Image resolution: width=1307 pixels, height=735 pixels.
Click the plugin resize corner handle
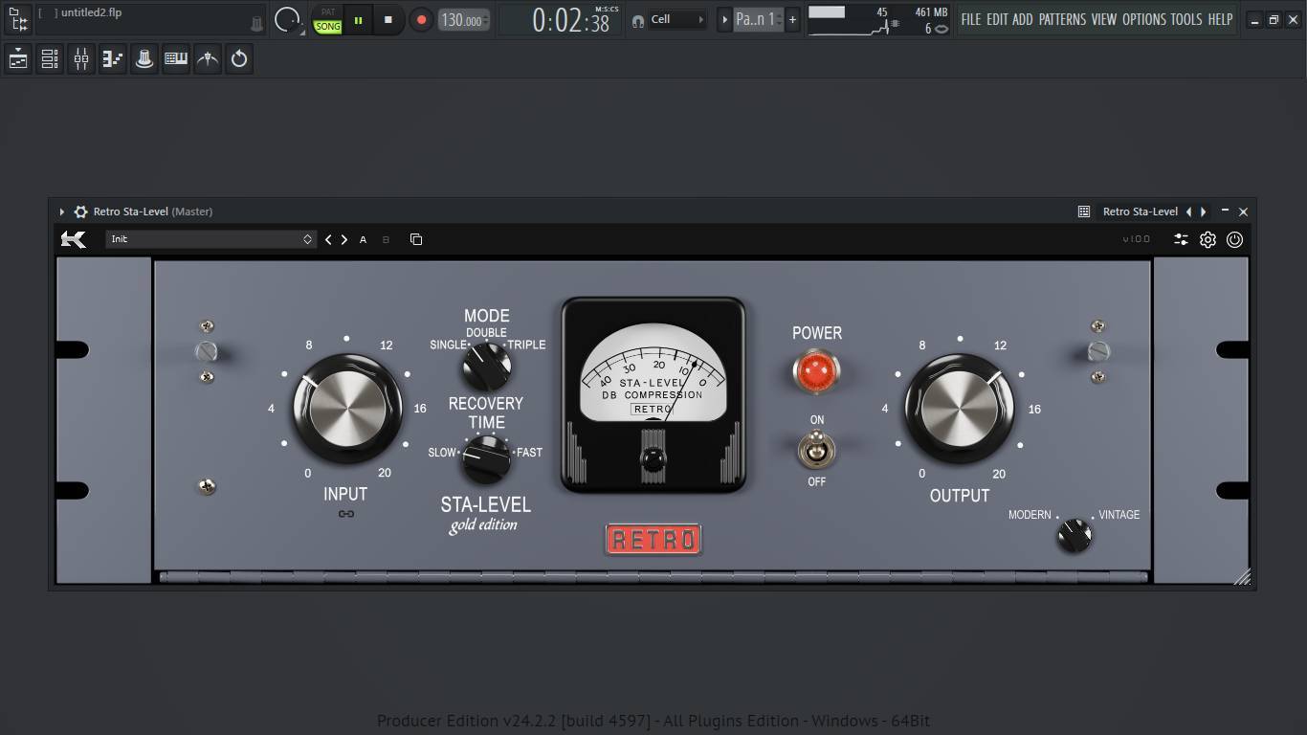[1242, 576]
